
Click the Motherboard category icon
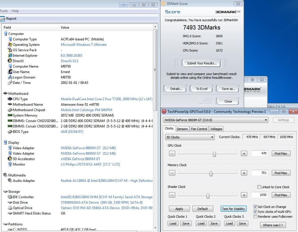[5, 94]
